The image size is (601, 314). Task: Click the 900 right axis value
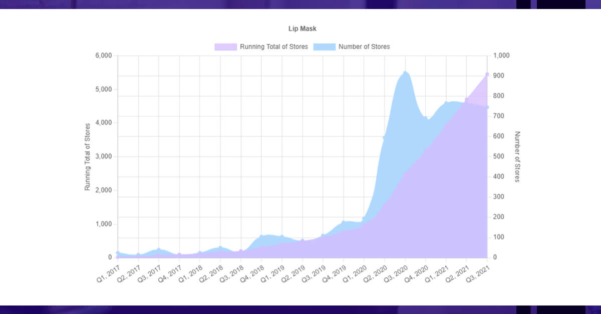coord(499,75)
